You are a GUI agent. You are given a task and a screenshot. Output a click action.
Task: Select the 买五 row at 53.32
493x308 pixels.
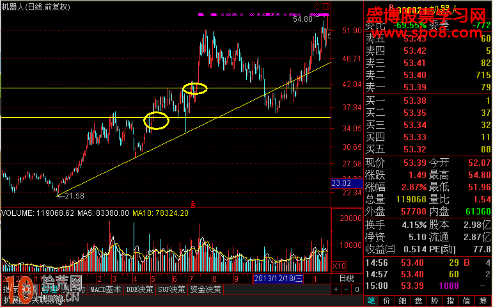(428, 149)
